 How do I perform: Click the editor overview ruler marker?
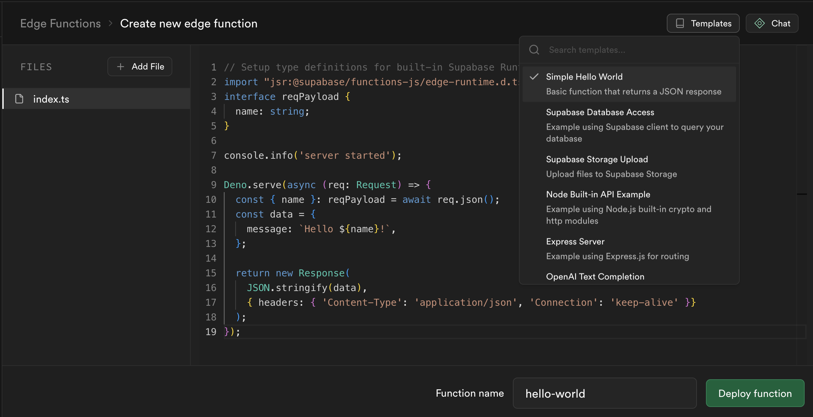pyautogui.click(x=802, y=194)
